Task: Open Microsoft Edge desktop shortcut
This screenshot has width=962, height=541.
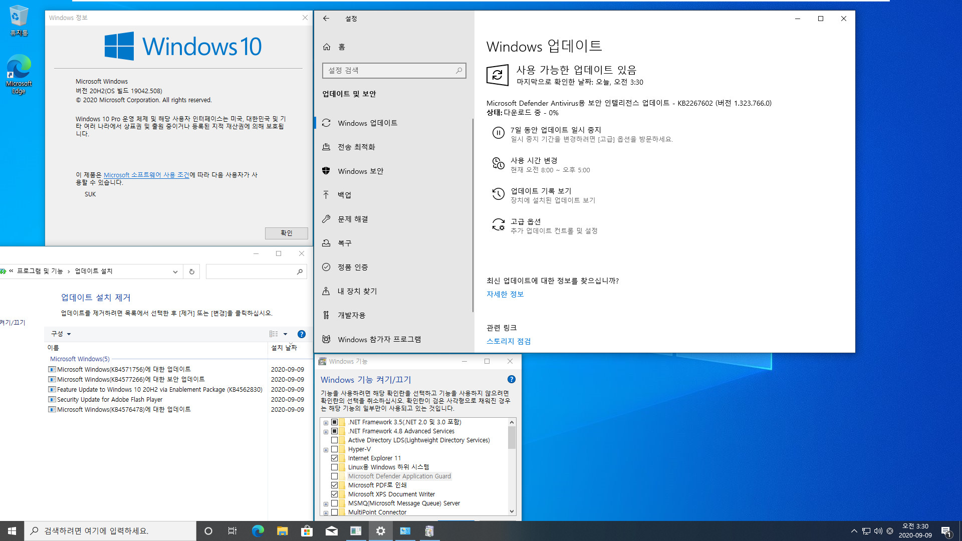Action: pos(19,74)
